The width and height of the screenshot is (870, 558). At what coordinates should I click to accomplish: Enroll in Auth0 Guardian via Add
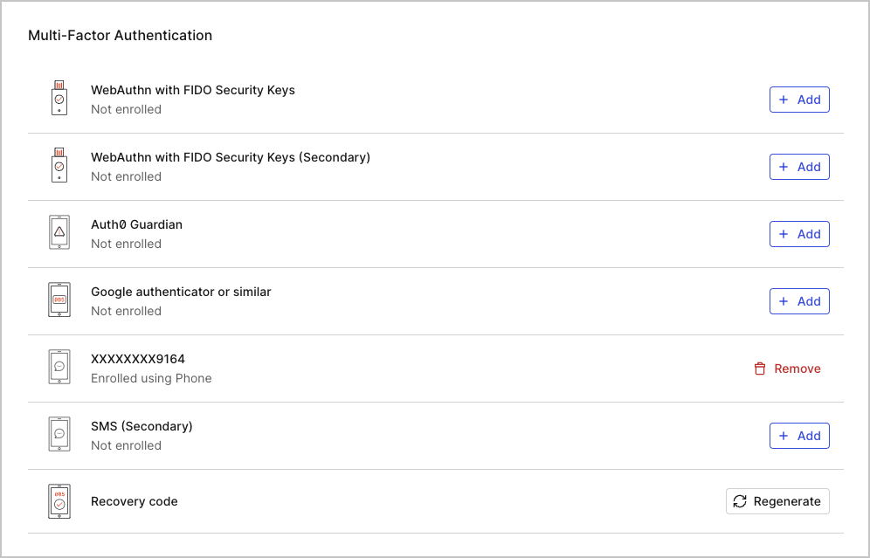pyautogui.click(x=799, y=233)
